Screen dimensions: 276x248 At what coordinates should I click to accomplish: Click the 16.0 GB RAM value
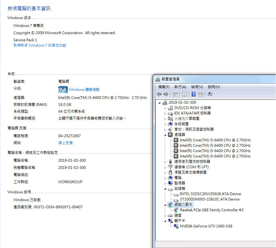click(65, 105)
